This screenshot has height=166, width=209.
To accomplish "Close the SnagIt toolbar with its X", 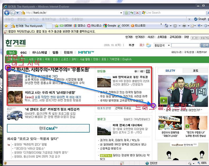I will pyautogui.click(x=189, y=19).
